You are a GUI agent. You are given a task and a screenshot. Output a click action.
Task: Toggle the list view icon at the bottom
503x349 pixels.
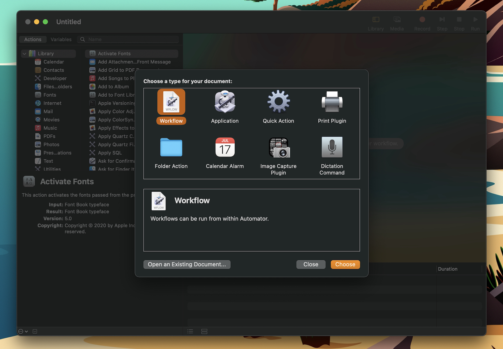(190, 331)
